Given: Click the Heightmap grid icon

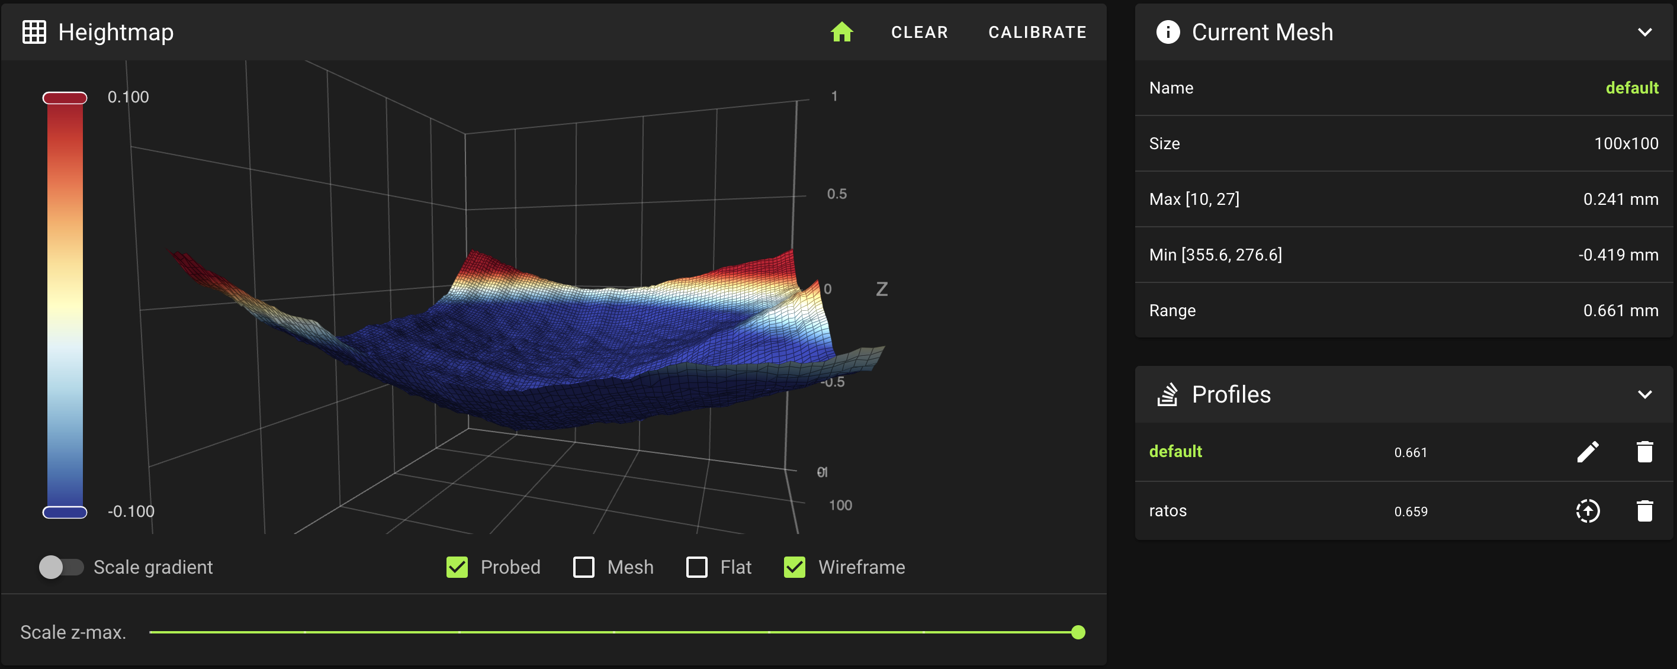Looking at the screenshot, I should pos(34,32).
